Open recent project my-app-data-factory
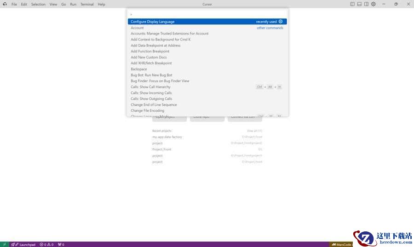Viewport: 414px width, 247px height. coord(207,137)
